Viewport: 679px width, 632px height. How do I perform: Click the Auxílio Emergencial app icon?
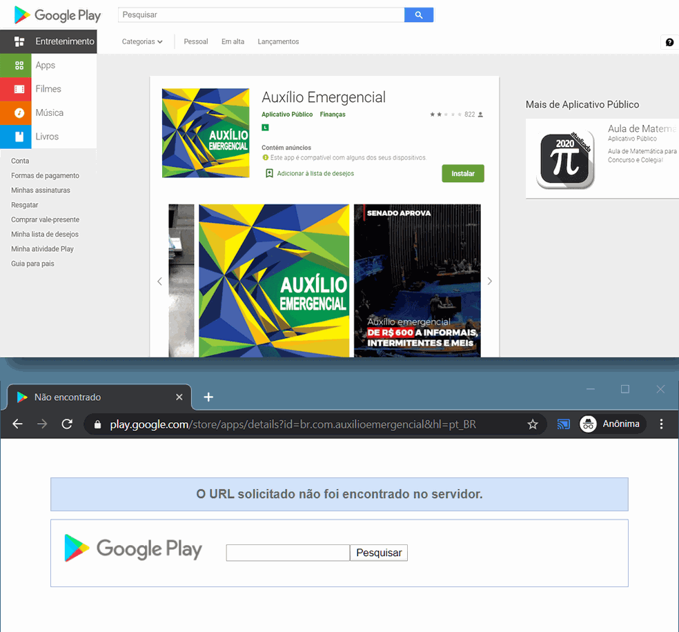coord(206,133)
